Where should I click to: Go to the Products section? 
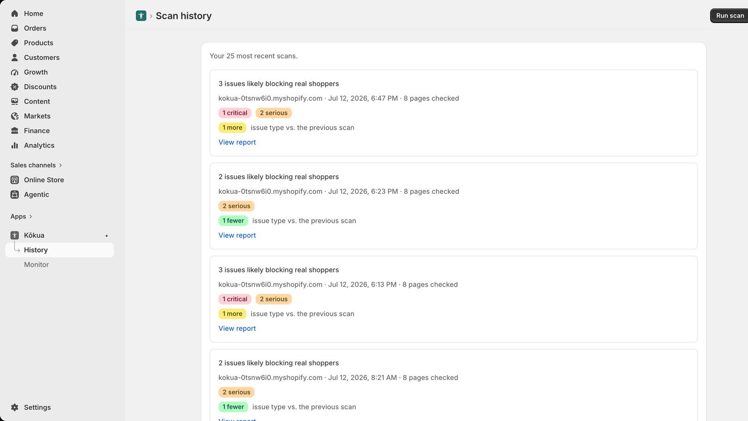tap(39, 43)
